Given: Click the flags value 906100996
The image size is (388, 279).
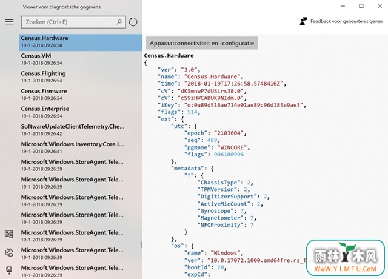Looking at the screenshot, I should tap(229, 155).
